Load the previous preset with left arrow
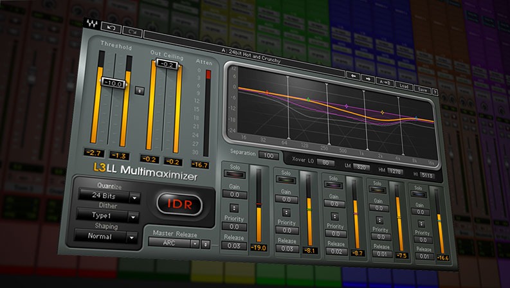This screenshot has width=510, height=288. (x=353, y=76)
